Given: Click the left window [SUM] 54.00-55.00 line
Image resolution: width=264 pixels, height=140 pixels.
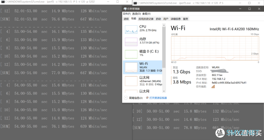Looking at the screenshot, I should coord(54,126).
